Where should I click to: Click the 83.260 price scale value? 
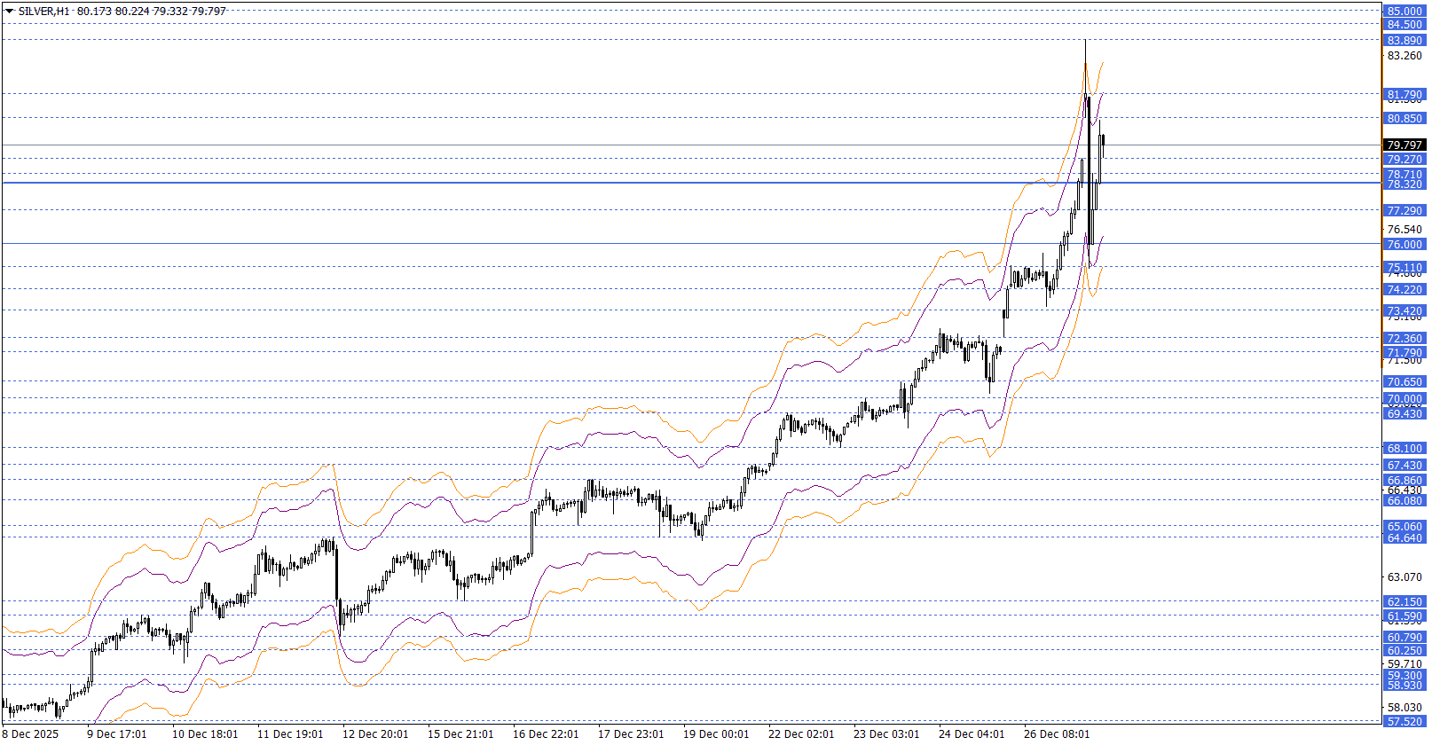[x=1404, y=55]
